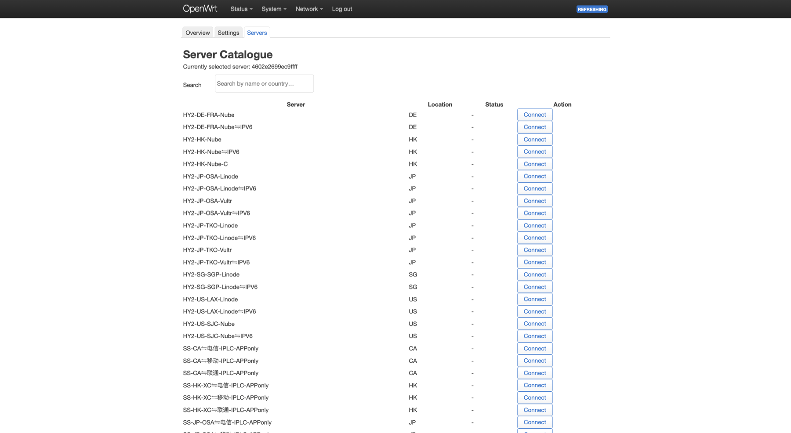Connect to HY2-JP-TKO-Linode server
Screen dimensions: 791x433
(x=535, y=225)
